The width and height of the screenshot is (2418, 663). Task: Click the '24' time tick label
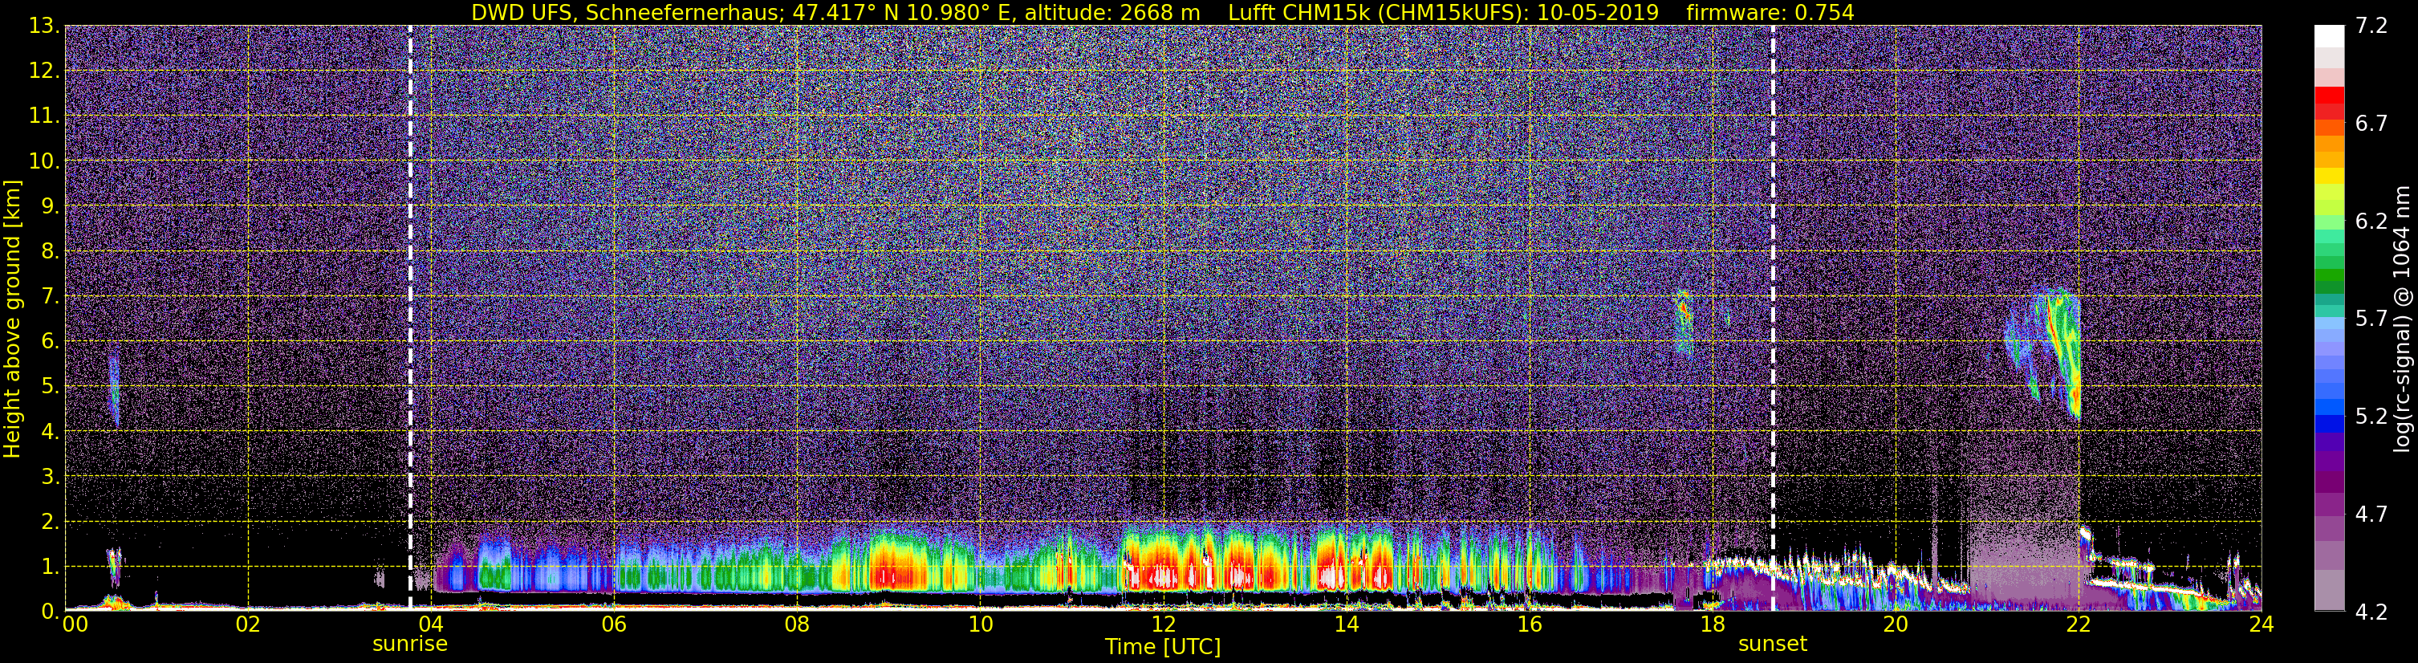(2262, 624)
